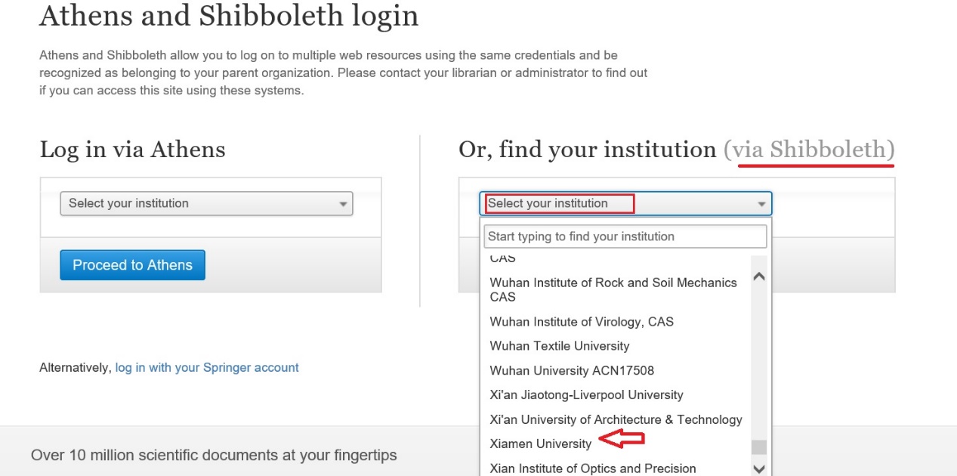
Task: Click the Athens and Shibboleth login heading
Action: coord(228,16)
